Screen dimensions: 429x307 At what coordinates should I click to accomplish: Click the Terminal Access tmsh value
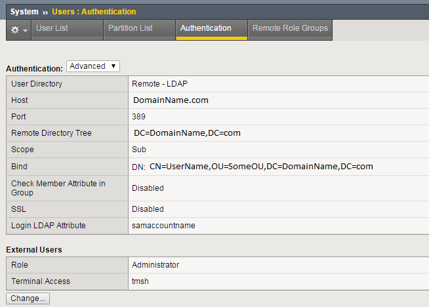pos(141,281)
